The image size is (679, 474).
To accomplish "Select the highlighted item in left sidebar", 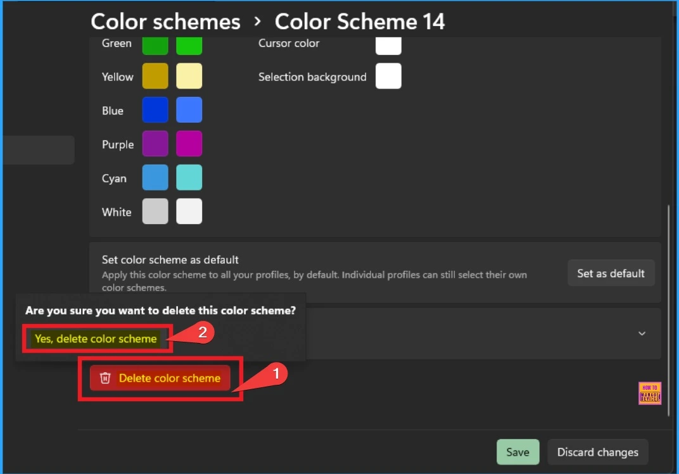I will coord(37,150).
